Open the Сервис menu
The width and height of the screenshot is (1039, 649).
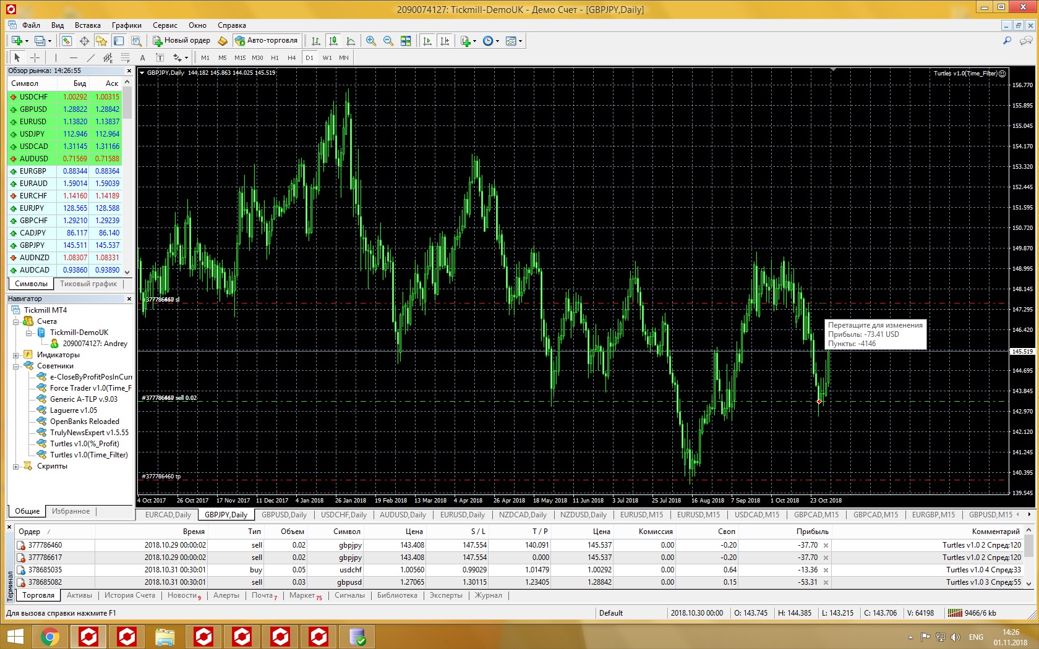coord(165,25)
